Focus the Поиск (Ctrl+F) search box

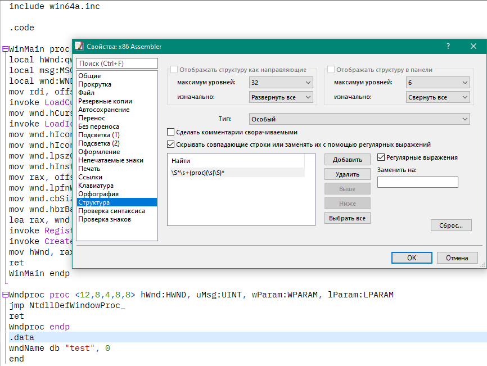tap(117, 64)
